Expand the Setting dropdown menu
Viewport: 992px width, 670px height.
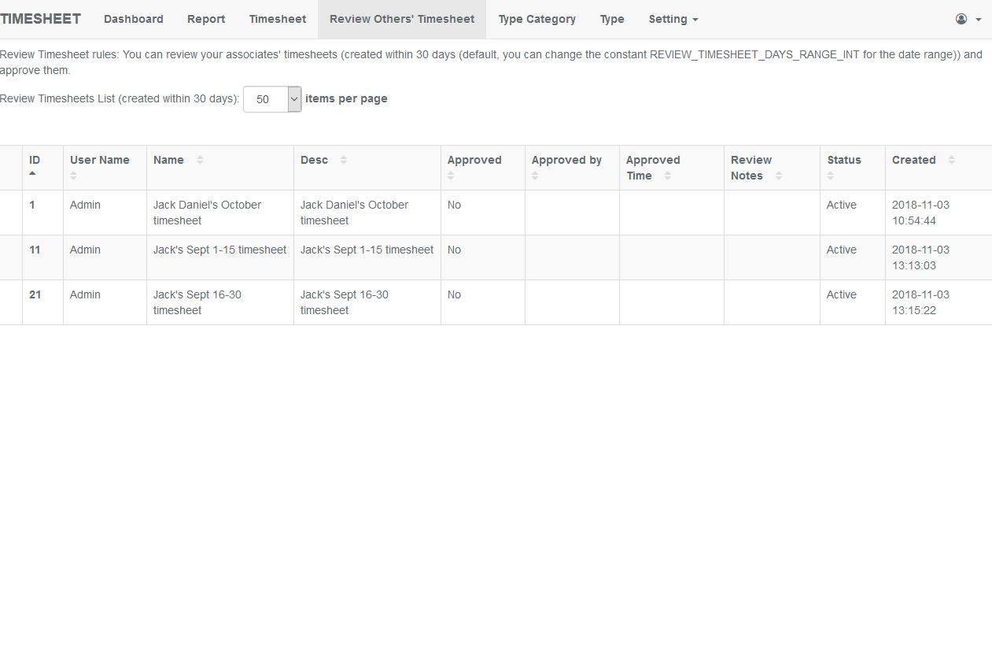point(673,19)
